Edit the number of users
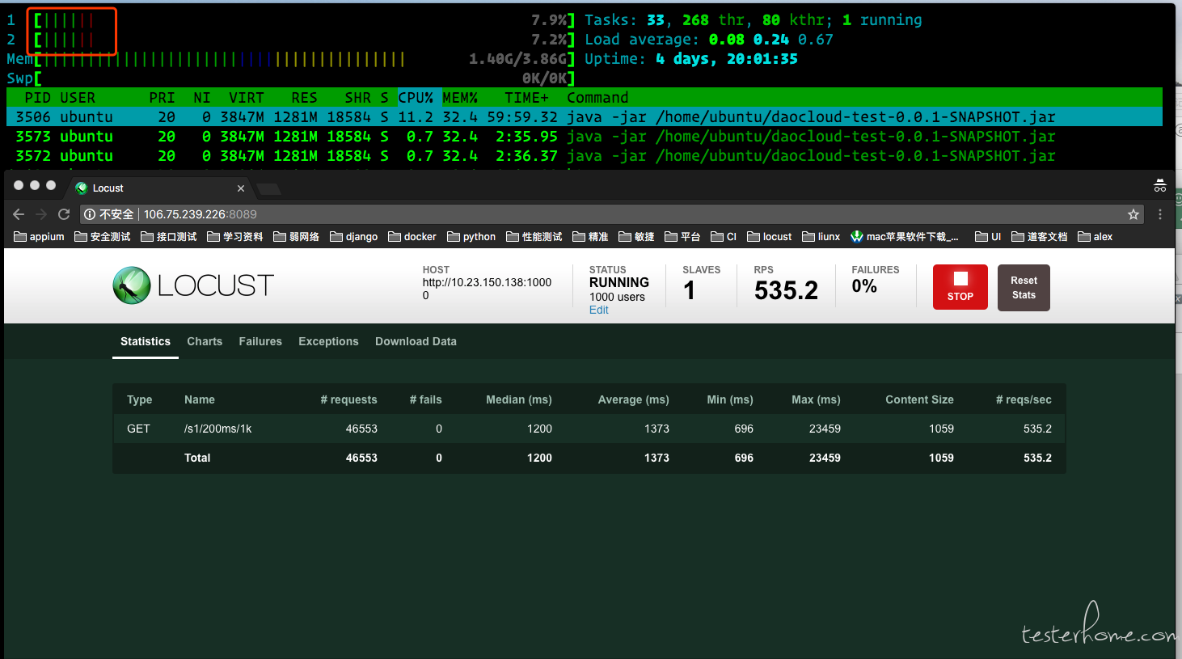 599,310
